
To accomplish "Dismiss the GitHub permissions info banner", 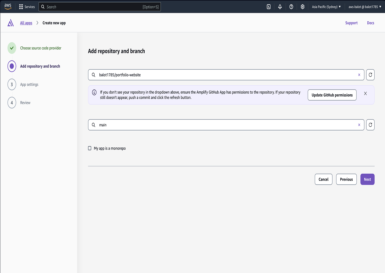I will [365, 94].
